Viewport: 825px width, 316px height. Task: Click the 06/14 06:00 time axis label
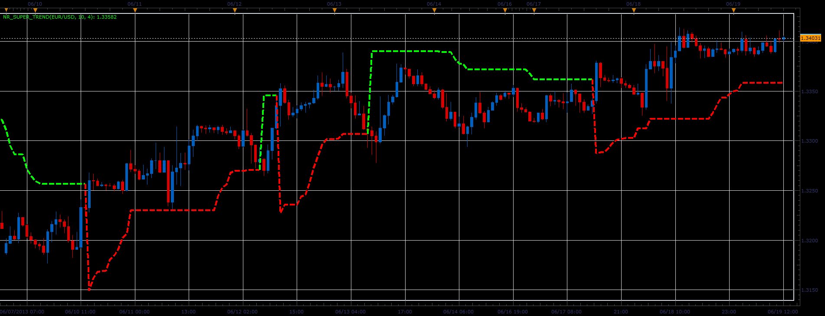[458, 312]
